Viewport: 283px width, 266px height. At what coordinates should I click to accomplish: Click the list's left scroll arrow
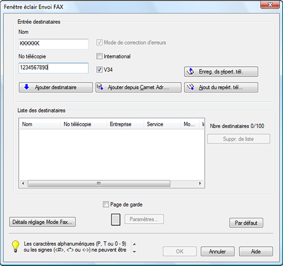[23, 183]
